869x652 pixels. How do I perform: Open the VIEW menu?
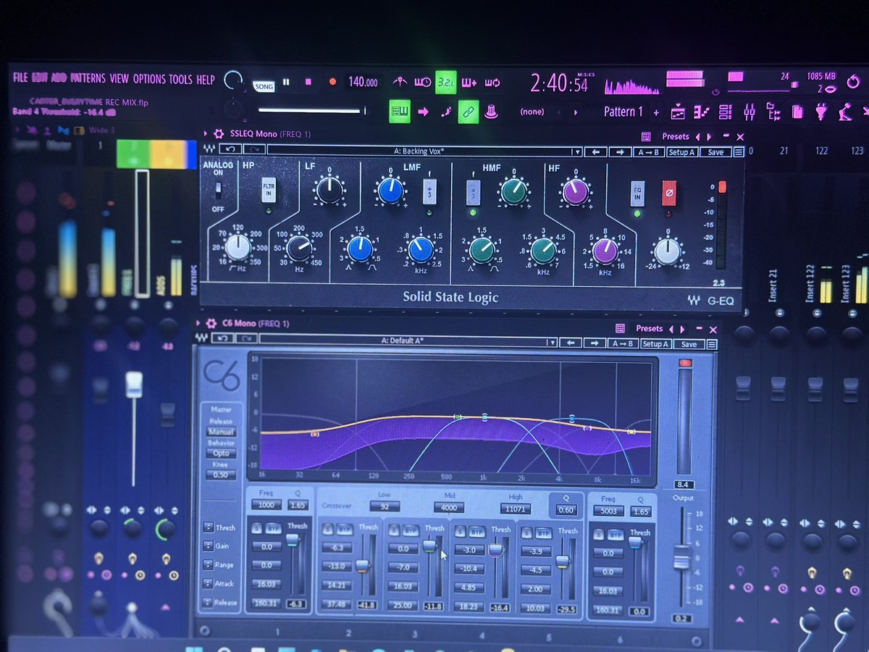tap(119, 79)
